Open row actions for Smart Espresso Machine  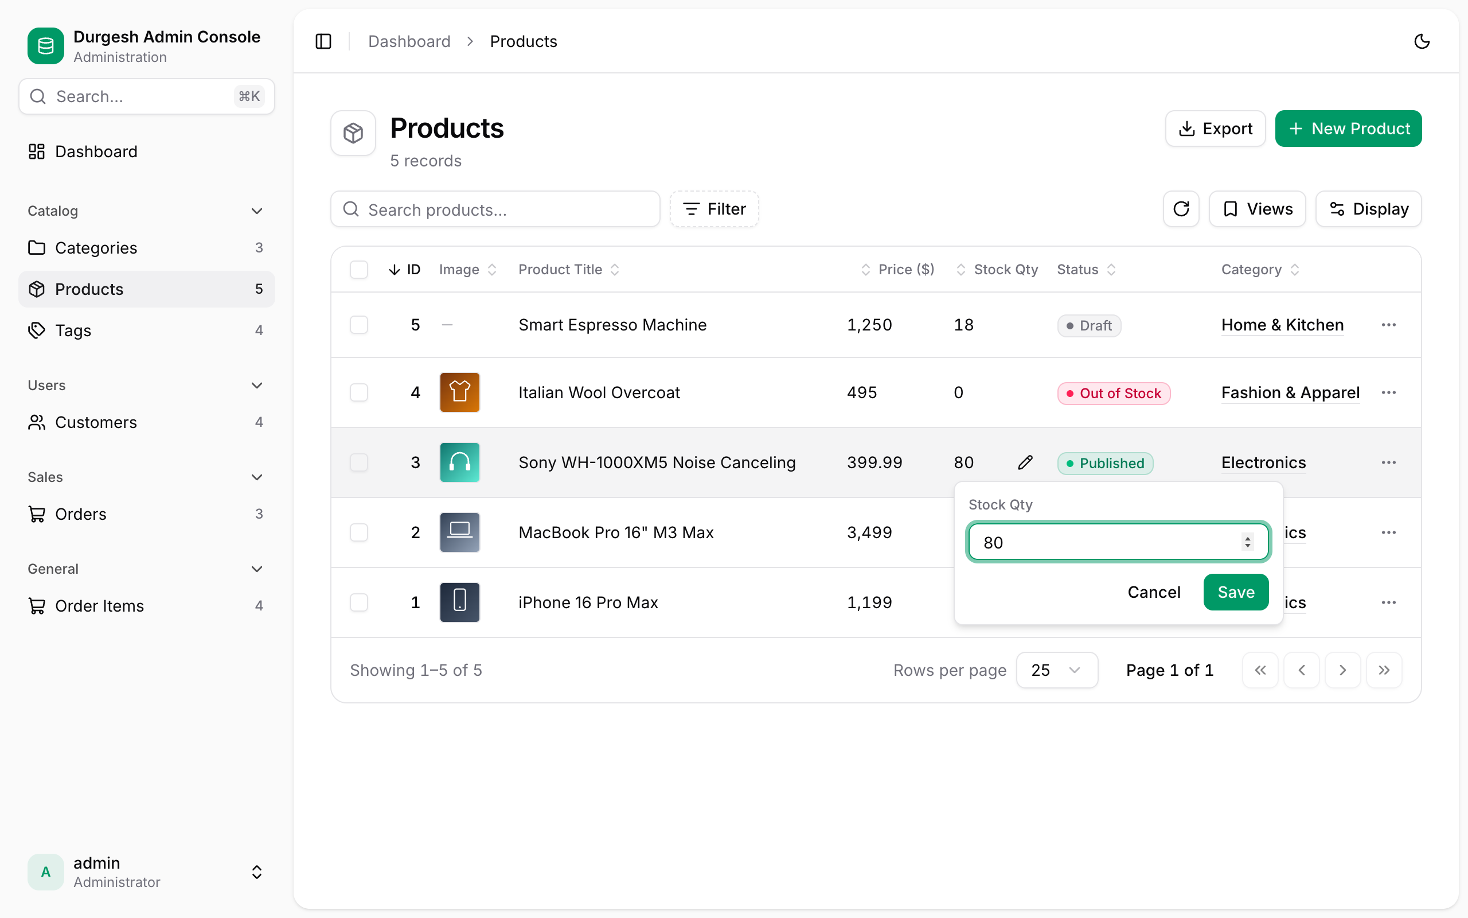1388,325
